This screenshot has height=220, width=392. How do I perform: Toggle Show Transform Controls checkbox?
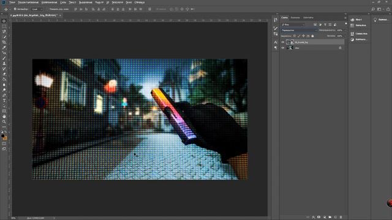48,9
